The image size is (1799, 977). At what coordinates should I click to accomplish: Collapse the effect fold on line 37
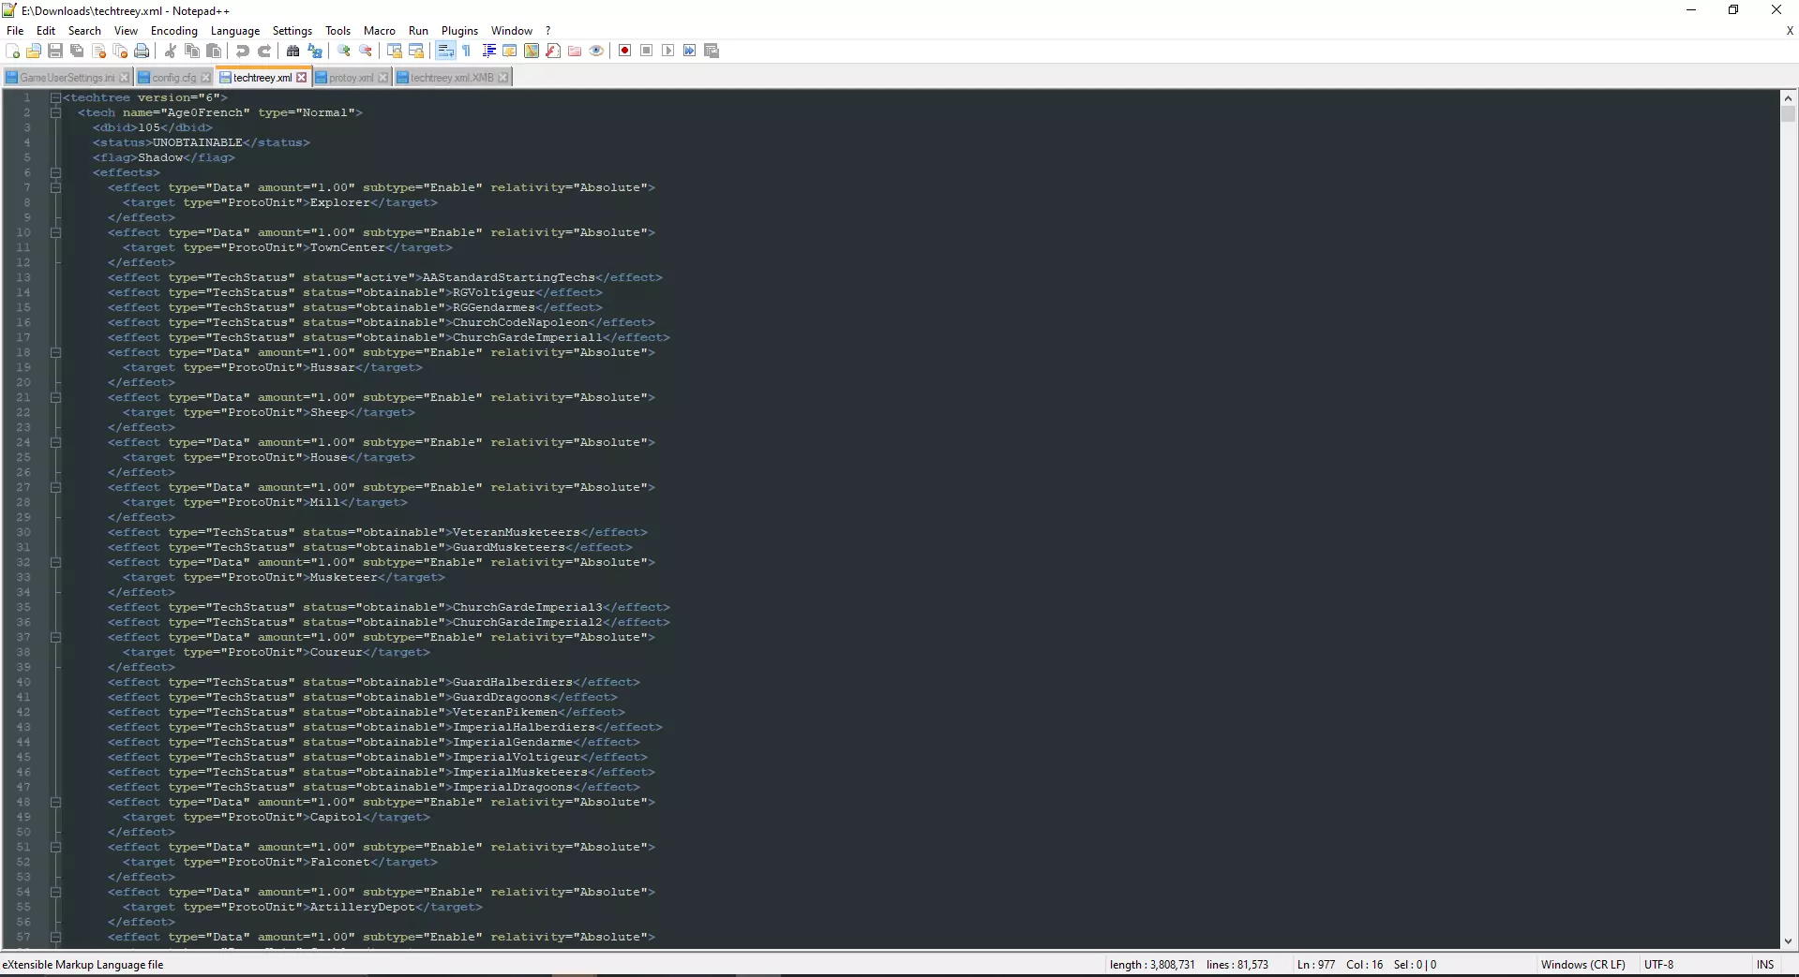click(55, 637)
